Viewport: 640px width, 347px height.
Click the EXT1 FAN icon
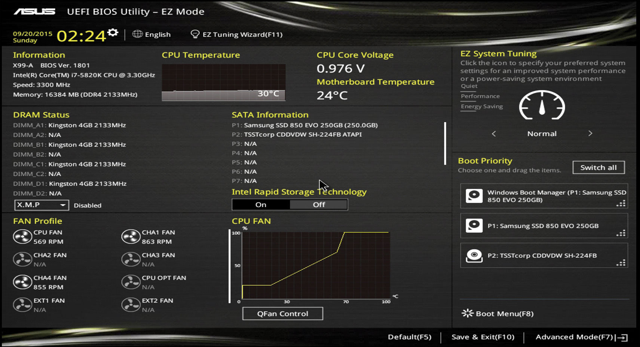pyautogui.click(x=22, y=305)
